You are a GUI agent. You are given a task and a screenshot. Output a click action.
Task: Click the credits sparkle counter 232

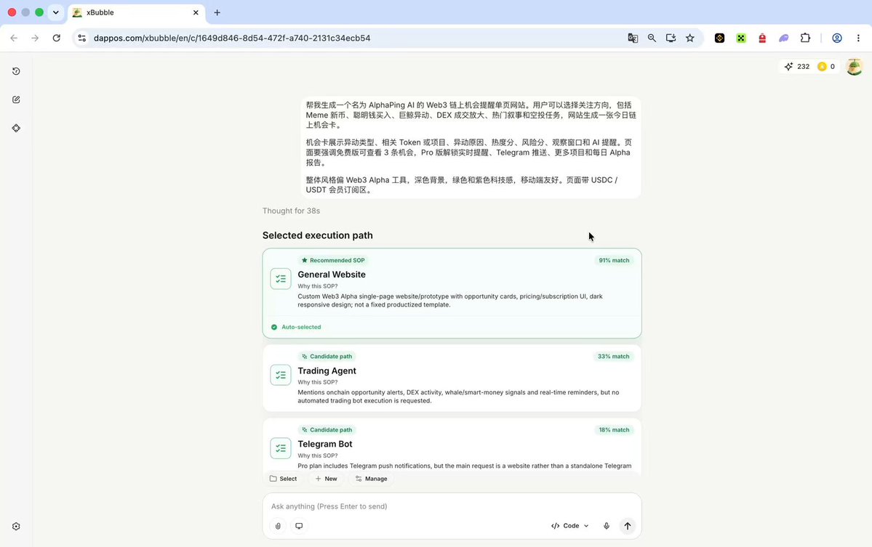tap(797, 67)
